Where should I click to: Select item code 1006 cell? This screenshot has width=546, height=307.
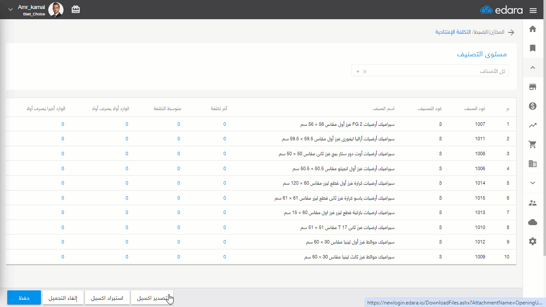(x=480, y=168)
